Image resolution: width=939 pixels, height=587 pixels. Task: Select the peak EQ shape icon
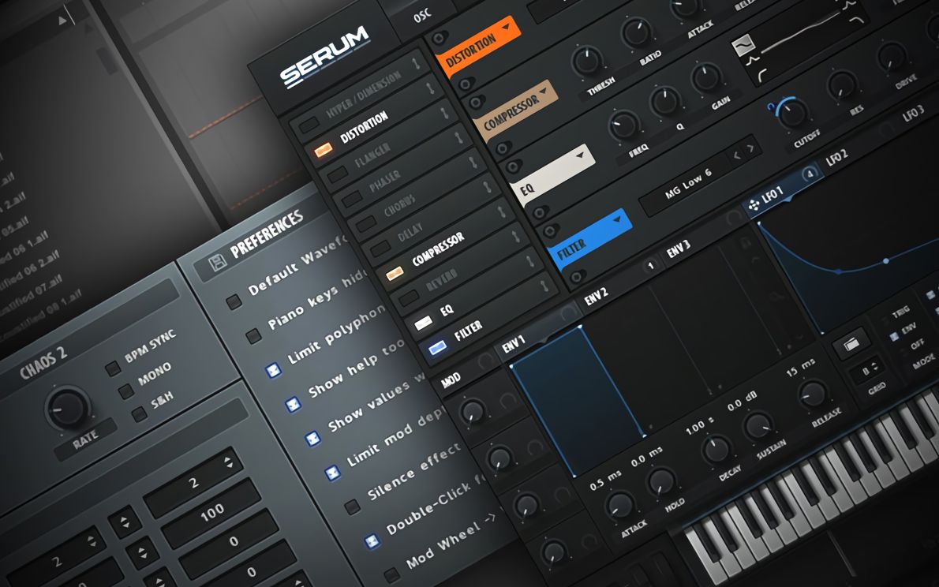[x=752, y=61]
